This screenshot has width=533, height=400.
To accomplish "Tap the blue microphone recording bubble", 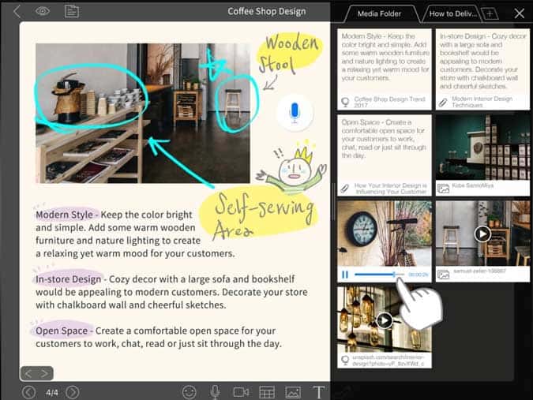I will (295, 113).
